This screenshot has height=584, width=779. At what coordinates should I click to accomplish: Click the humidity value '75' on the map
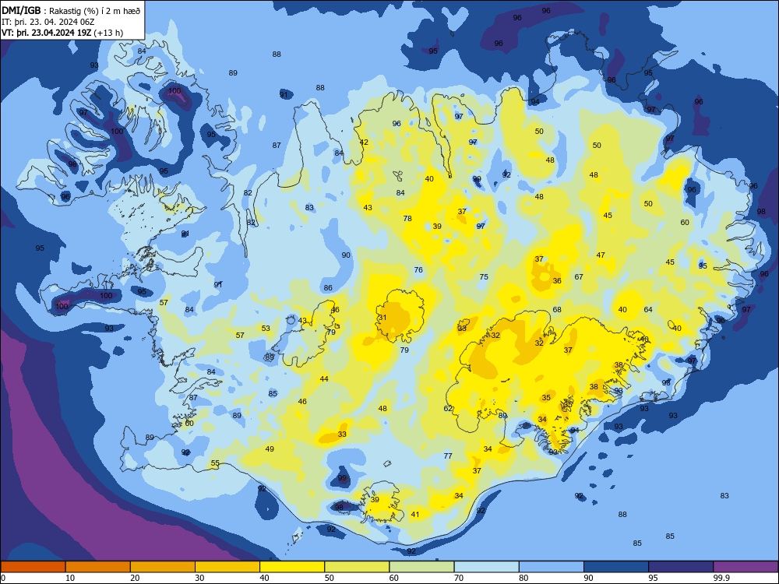[x=484, y=276]
